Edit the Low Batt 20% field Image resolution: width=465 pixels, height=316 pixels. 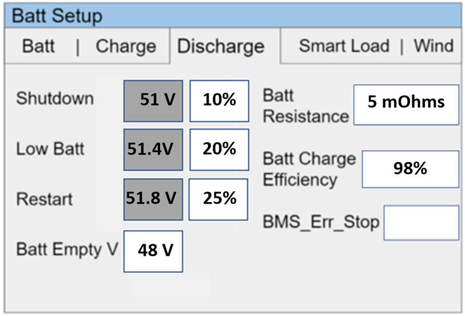click(219, 149)
